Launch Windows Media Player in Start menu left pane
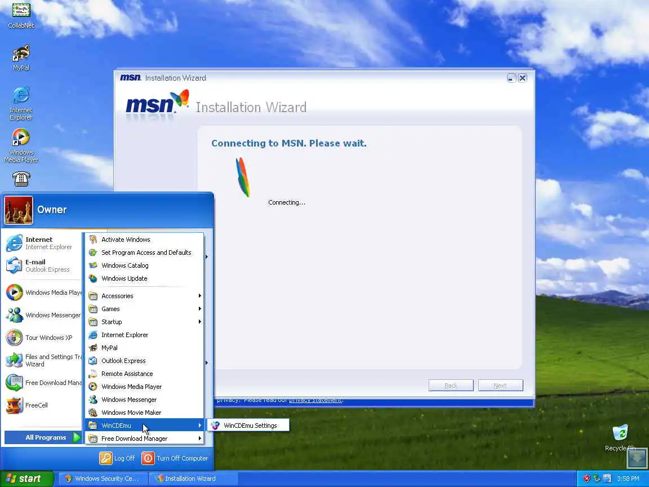 [x=43, y=293]
